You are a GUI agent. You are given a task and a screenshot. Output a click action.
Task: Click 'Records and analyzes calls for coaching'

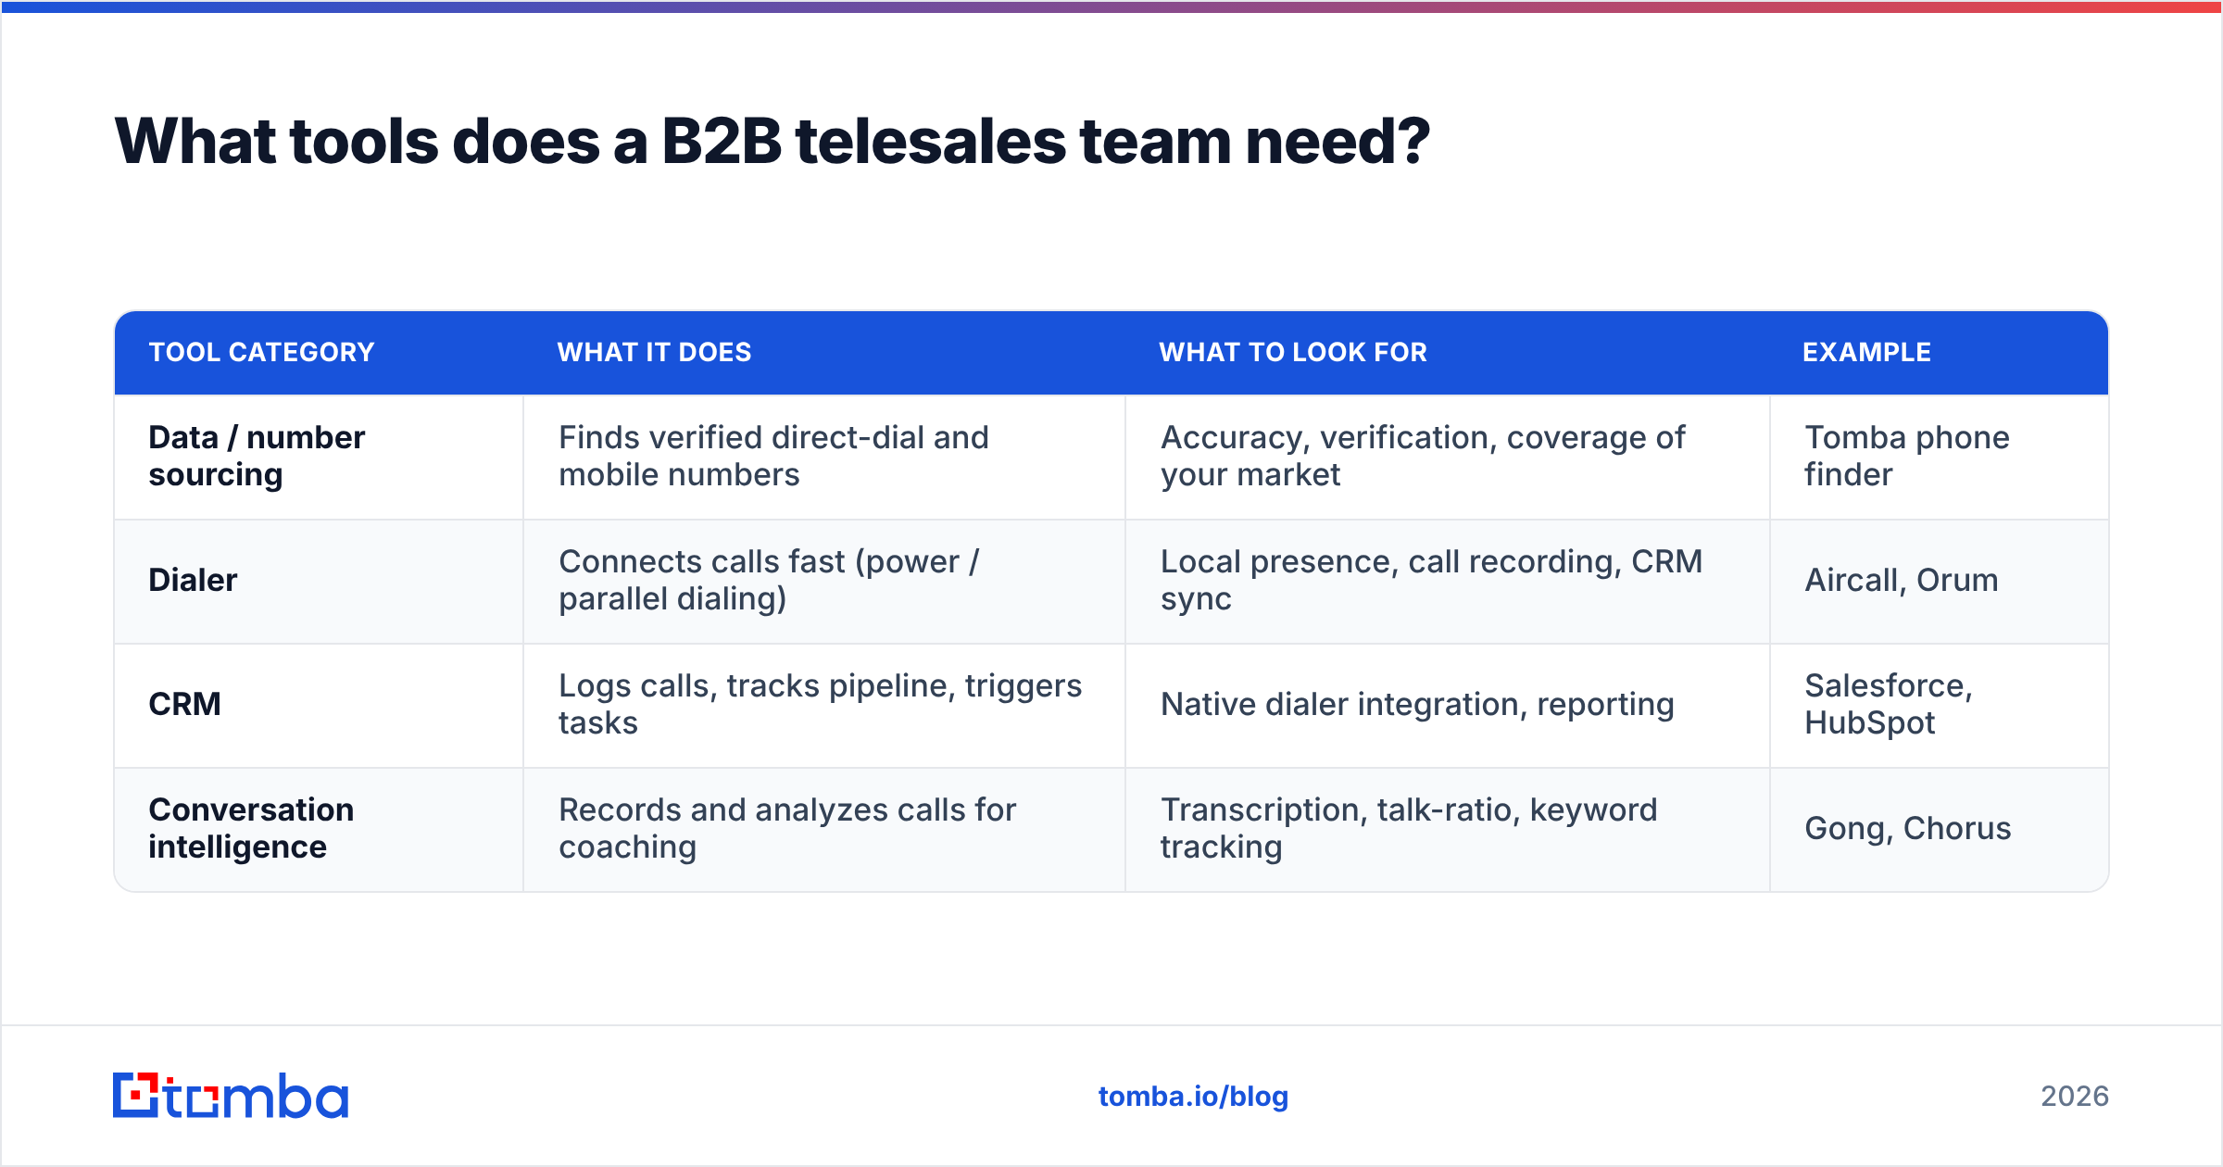[x=824, y=829]
